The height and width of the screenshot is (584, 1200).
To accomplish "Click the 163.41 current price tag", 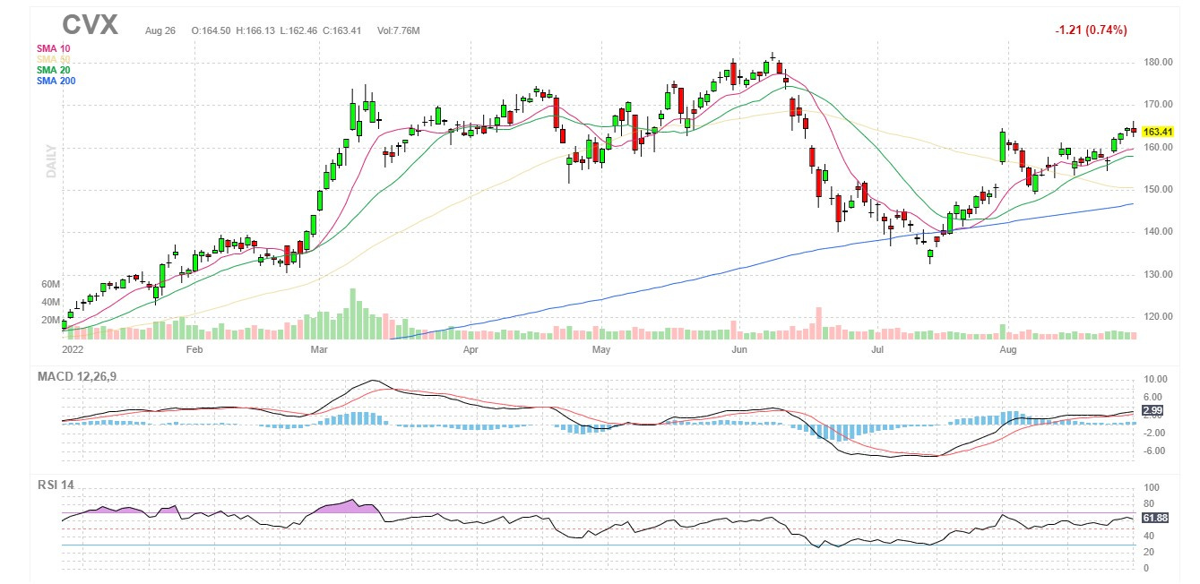I will pos(1158,132).
